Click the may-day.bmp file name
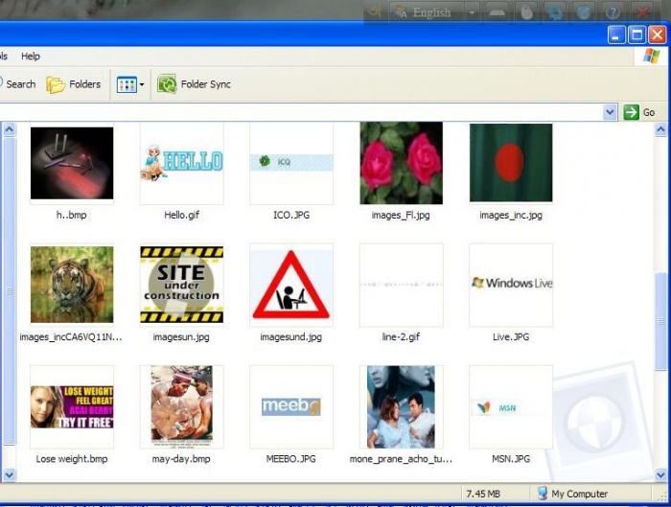This screenshot has height=507, width=671. (x=181, y=459)
